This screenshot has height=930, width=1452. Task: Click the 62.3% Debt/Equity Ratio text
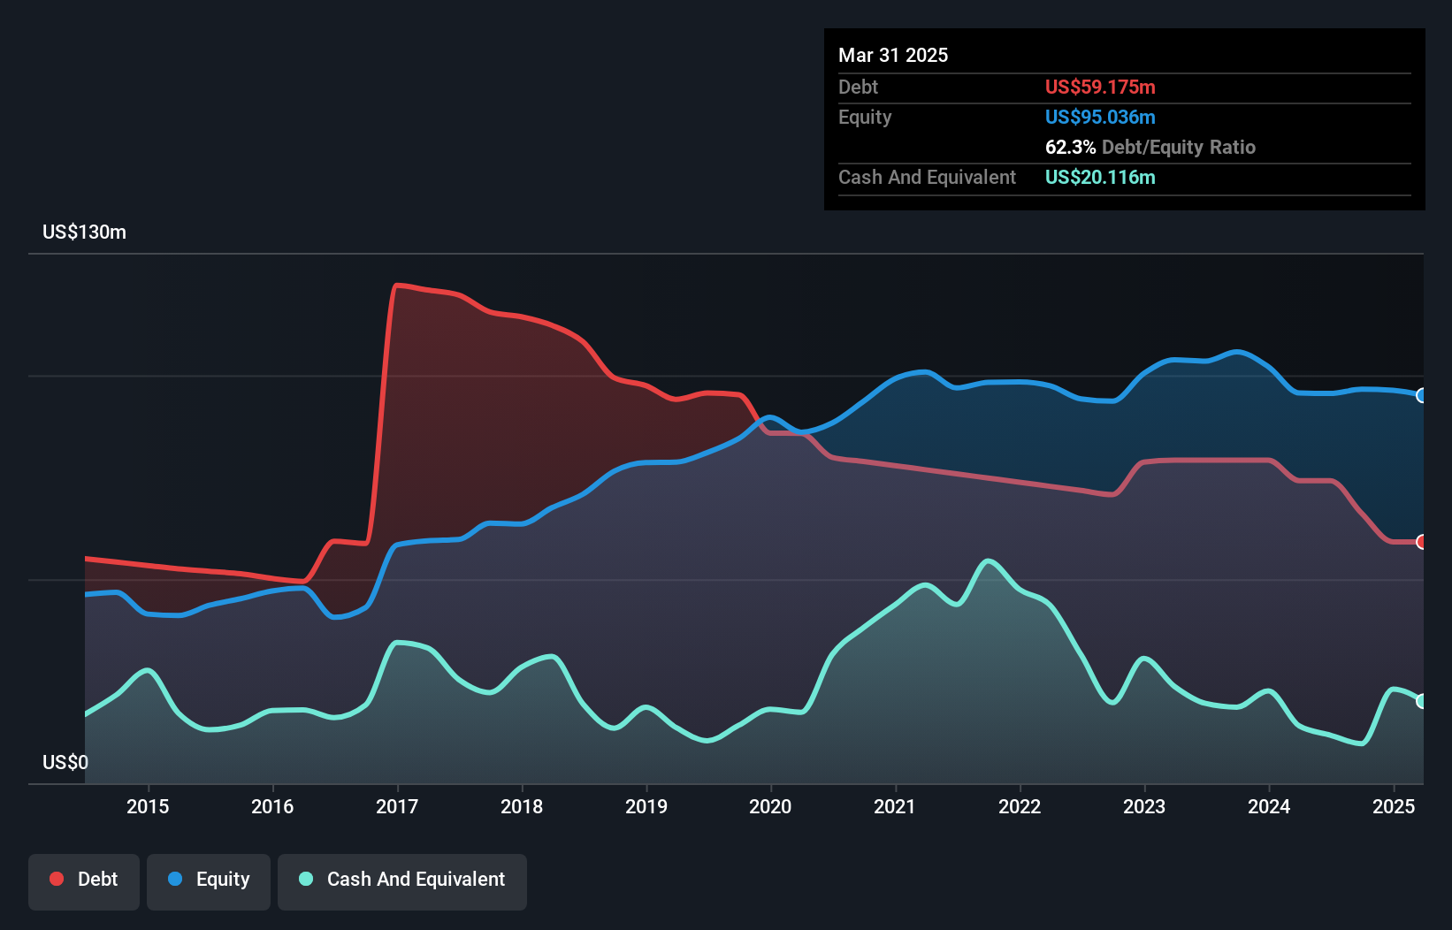coord(1150,147)
